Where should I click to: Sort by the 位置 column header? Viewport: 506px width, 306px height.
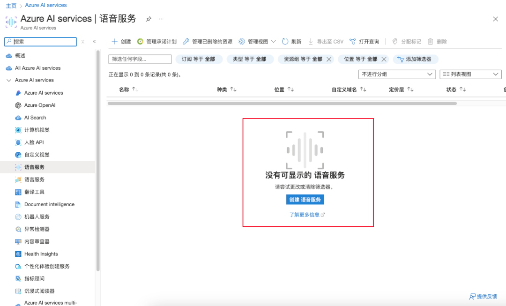click(284, 90)
